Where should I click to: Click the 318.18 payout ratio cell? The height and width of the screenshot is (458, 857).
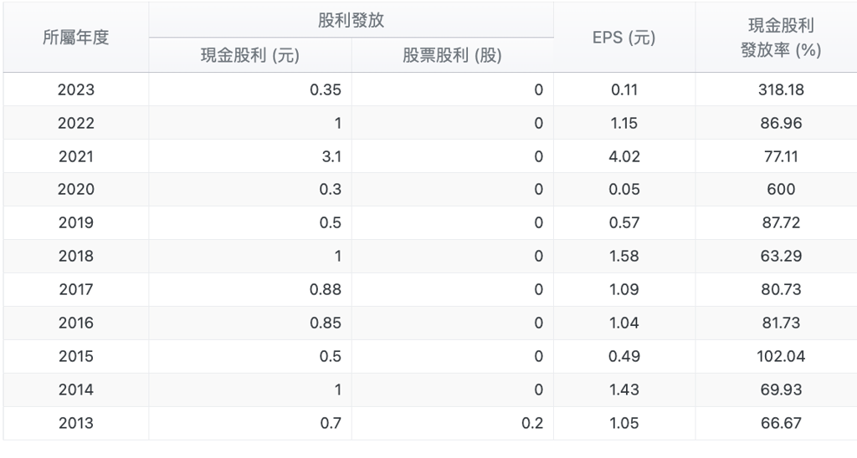pyautogui.click(x=781, y=89)
